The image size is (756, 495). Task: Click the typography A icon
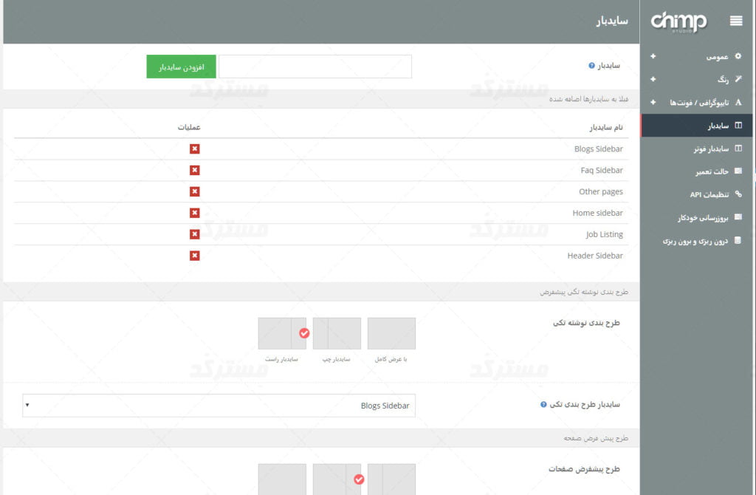(738, 102)
